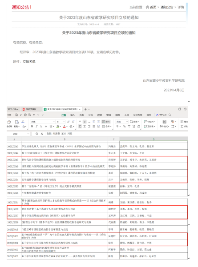The width and height of the screenshot is (198, 267).
Task: Click the scissors Cut icon
Action: click(23, 122)
